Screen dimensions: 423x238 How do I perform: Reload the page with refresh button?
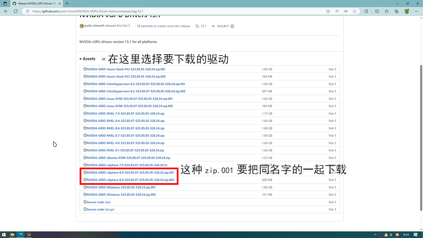pyautogui.click(x=16, y=11)
